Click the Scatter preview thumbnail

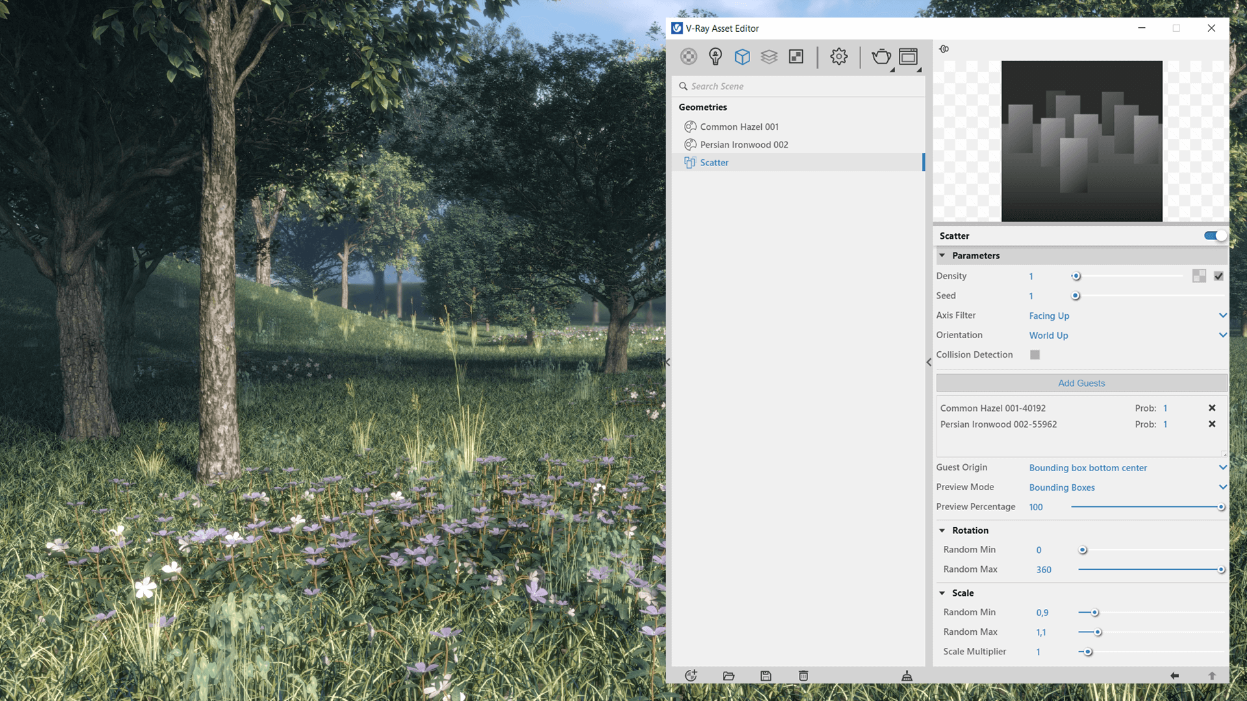tap(1081, 141)
